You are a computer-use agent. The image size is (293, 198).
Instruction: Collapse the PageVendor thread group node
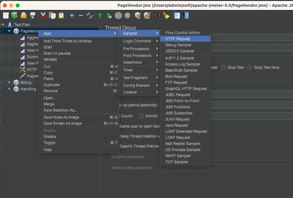click(x=9, y=31)
